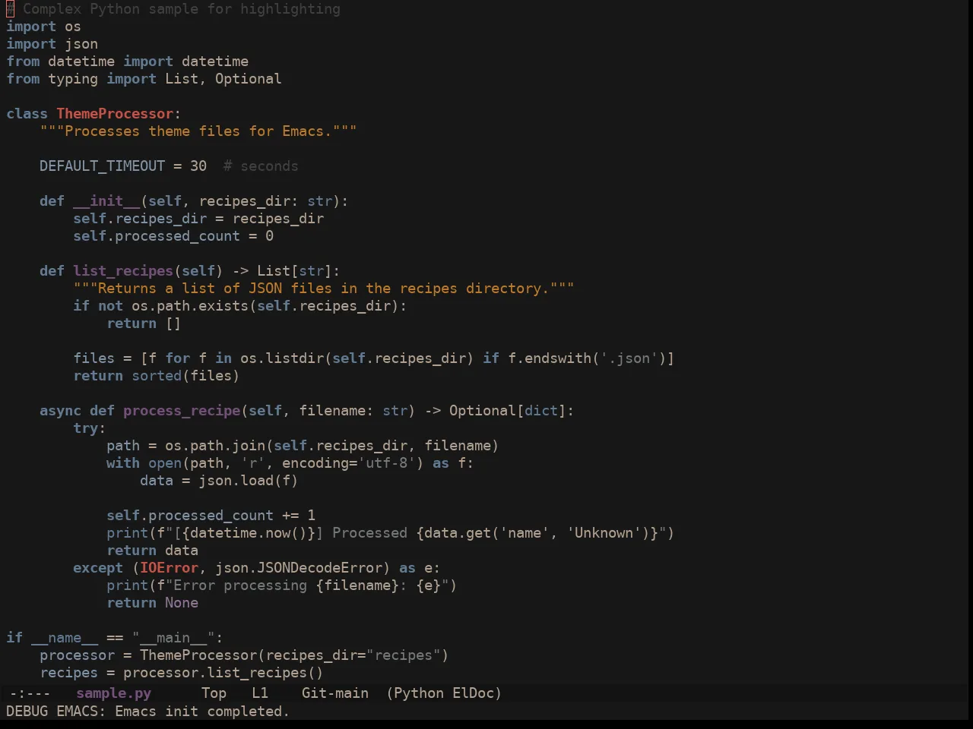Image resolution: width=973 pixels, height=729 pixels.
Task: Click the '.json' string literal
Action: (x=629, y=358)
